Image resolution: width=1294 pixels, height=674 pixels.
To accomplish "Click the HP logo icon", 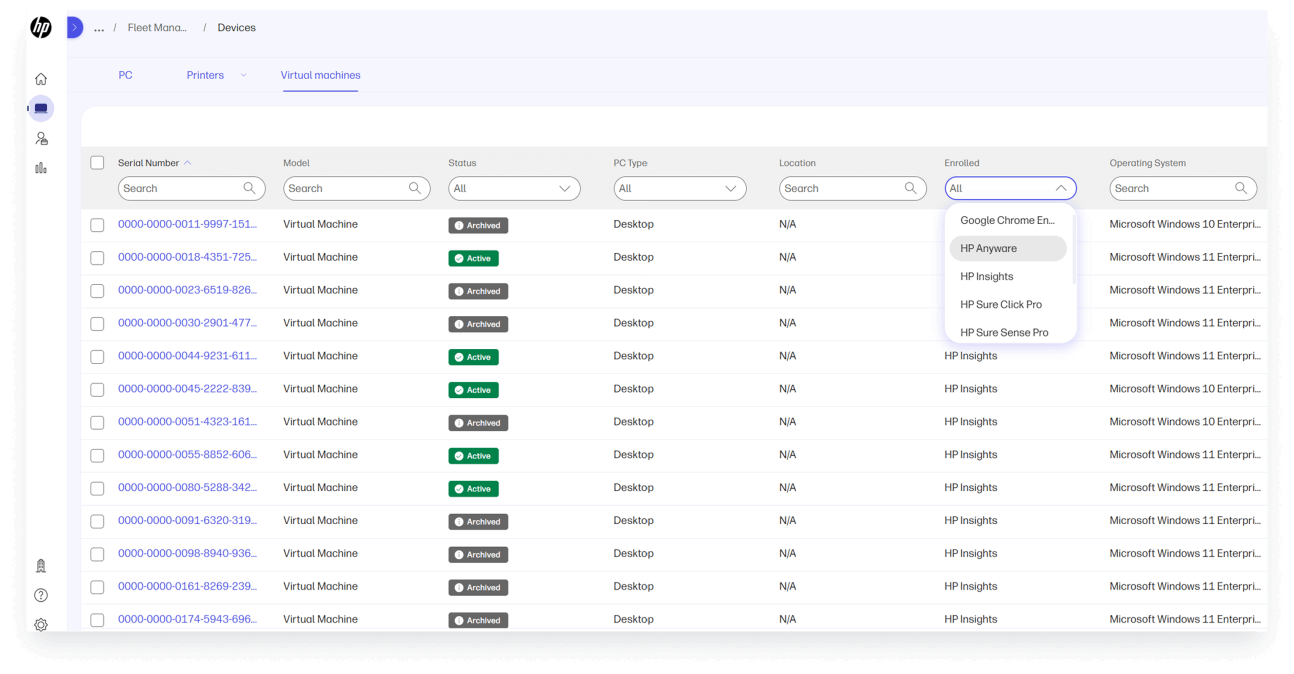I will (x=41, y=27).
